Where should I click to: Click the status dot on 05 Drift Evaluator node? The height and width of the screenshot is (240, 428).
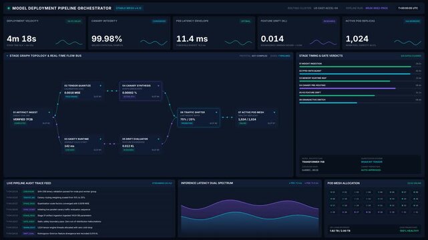(x=158, y=139)
